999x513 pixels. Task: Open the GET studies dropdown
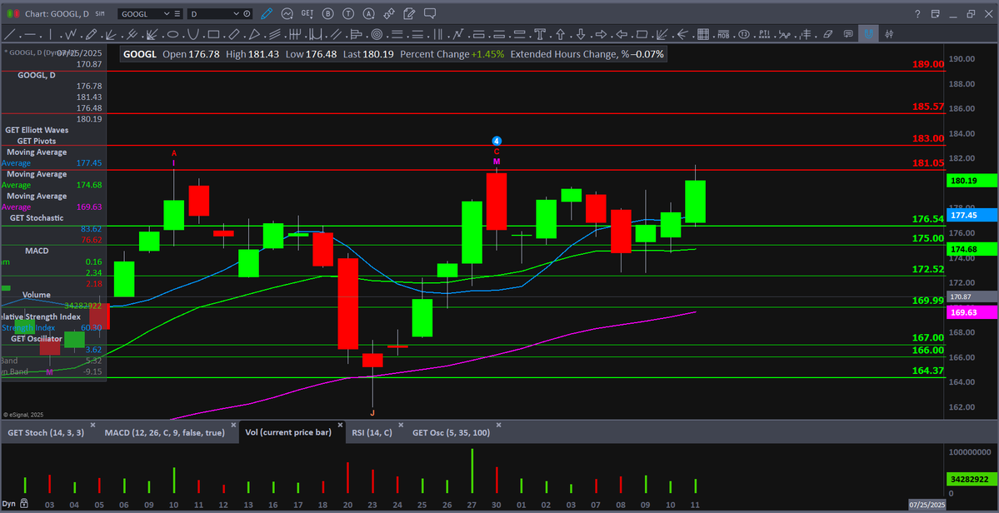point(307,13)
